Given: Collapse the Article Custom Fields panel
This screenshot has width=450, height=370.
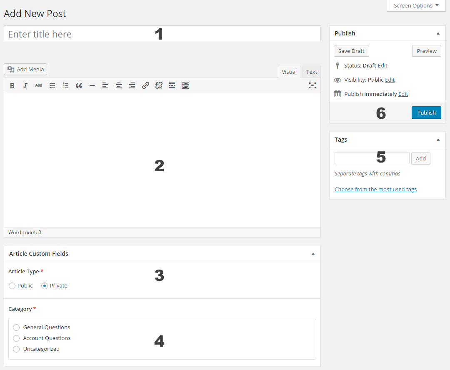Looking at the screenshot, I should click(x=313, y=254).
